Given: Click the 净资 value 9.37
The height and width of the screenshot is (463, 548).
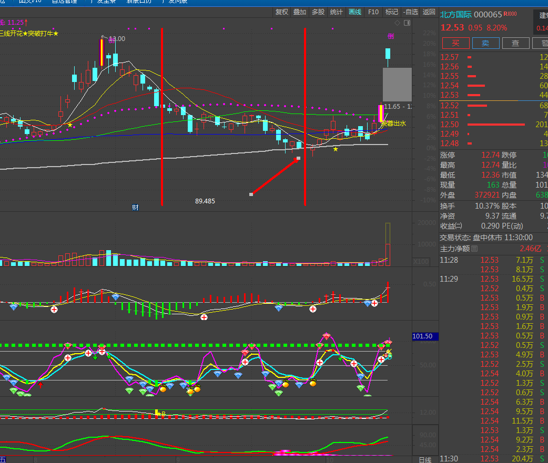Looking at the screenshot, I should pos(492,216).
